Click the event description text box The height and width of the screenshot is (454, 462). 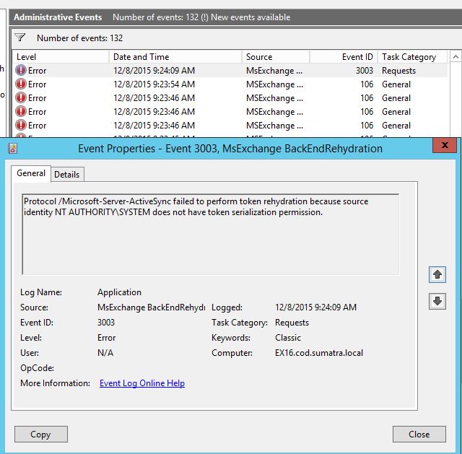(x=211, y=235)
